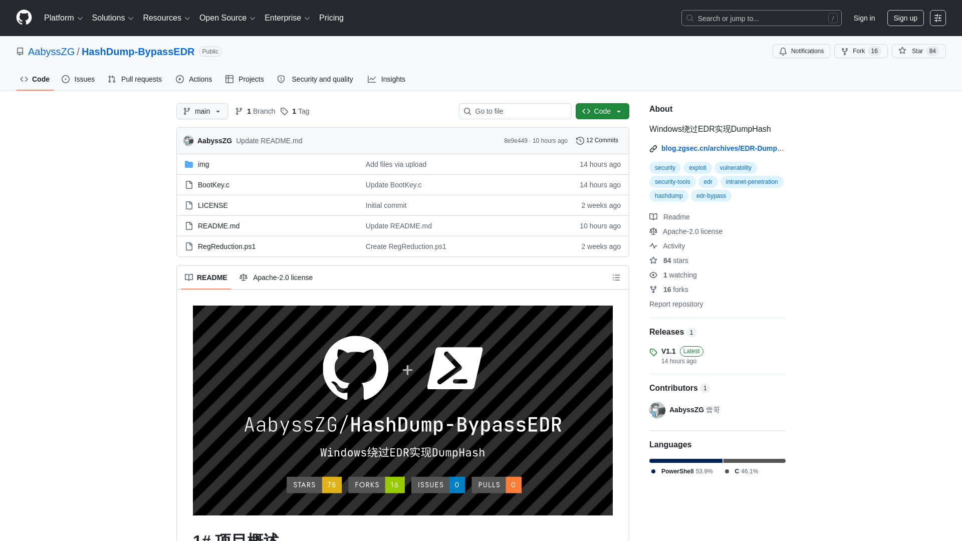962x541 pixels.
Task: Switch to the Projects tab
Action: pos(245,79)
